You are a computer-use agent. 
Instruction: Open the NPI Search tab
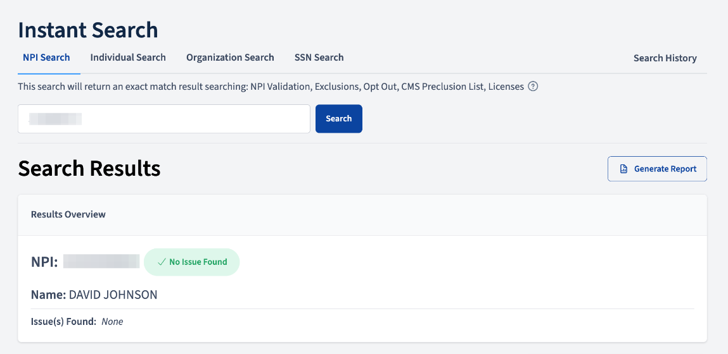click(46, 58)
